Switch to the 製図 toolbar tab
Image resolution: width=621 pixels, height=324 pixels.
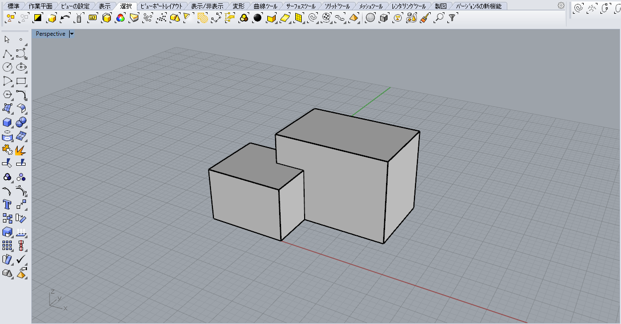pos(441,6)
